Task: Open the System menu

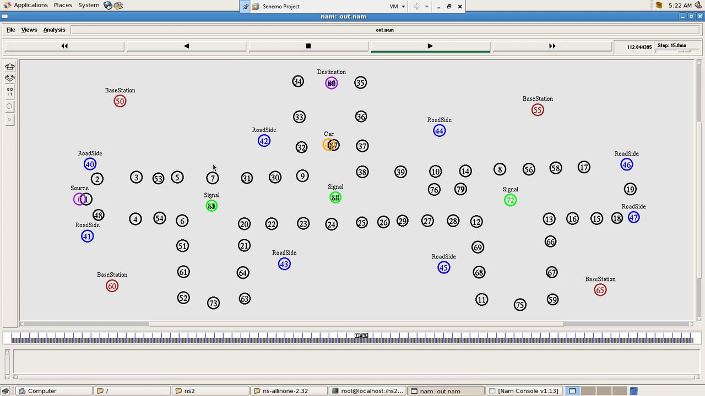Action: coord(89,5)
